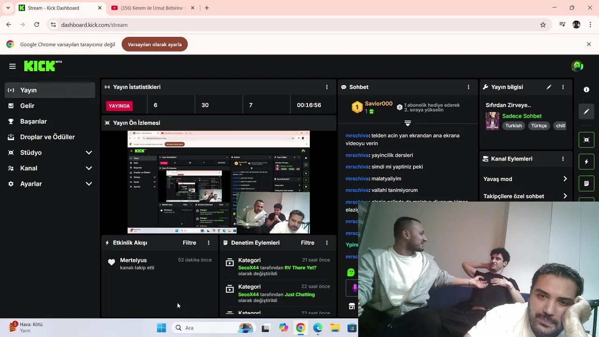Open a new Chrome tab
599x337 pixels.
pyautogui.click(x=207, y=8)
